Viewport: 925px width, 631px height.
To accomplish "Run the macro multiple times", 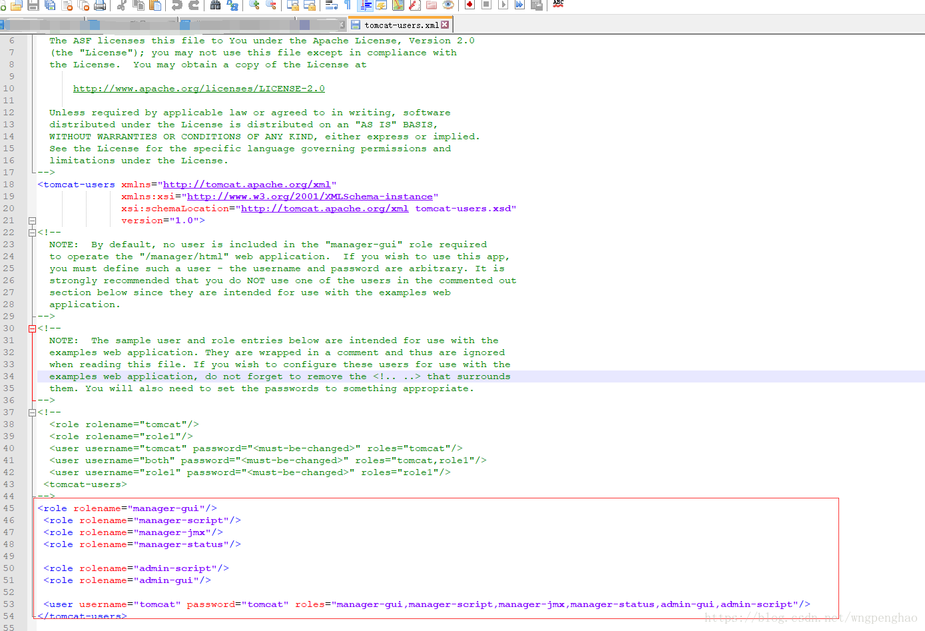I will pos(519,5).
